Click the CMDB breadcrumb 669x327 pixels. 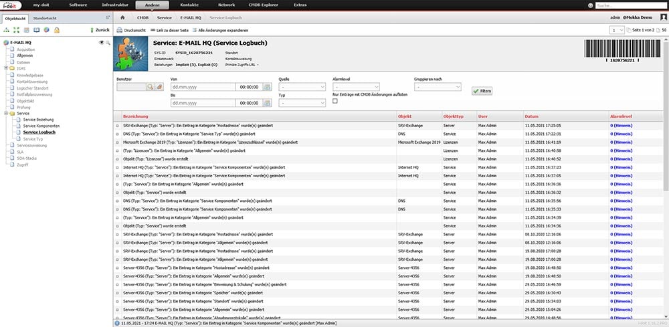click(x=142, y=18)
